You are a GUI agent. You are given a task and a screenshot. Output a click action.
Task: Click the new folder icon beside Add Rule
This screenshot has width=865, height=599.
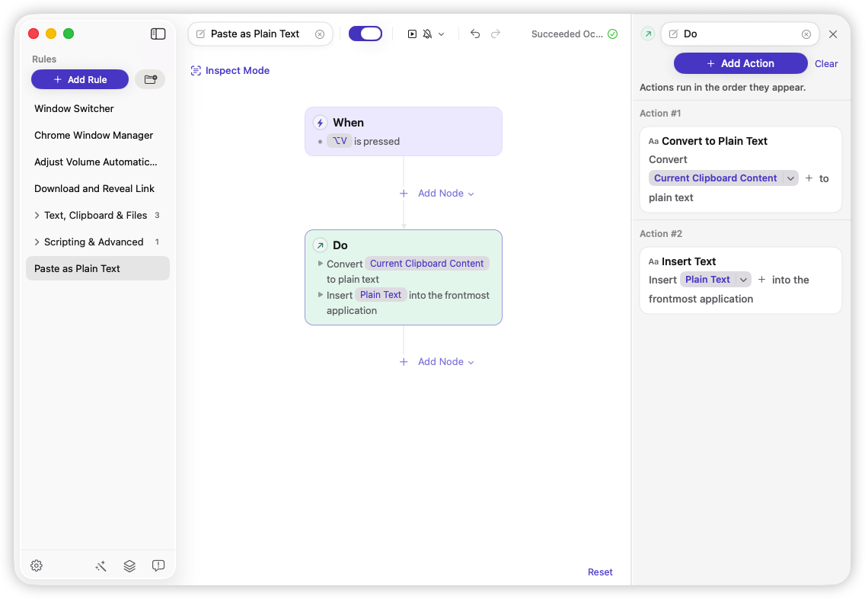coord(151,79)
